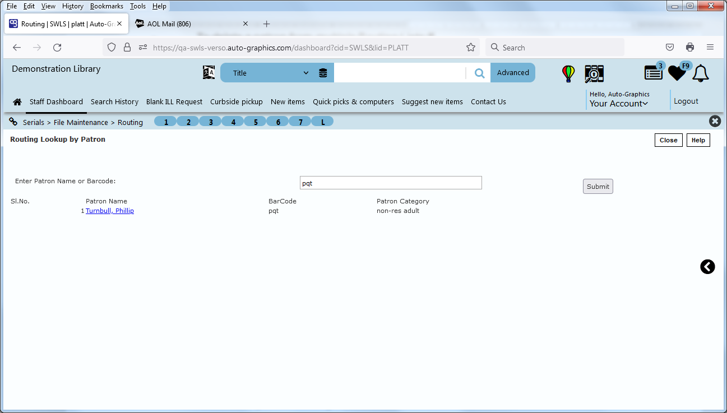Click the database stack icon beside Title
Screen dimensions: 727x413
(x=323, y=73)
